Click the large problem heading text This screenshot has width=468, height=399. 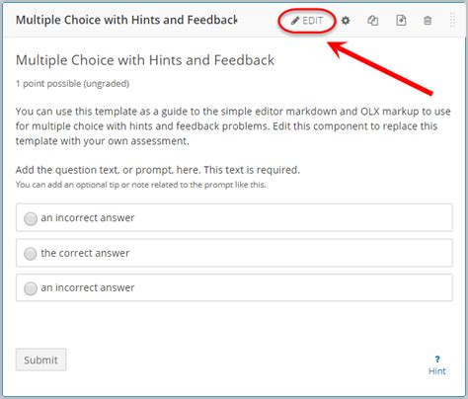point(145,60)
